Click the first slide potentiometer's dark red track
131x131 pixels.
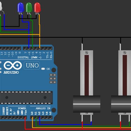[87, 75]
